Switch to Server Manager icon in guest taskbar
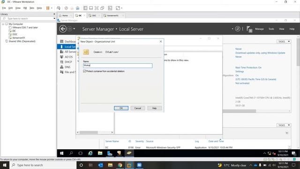The image size is (300, 169). click(110, 153)
